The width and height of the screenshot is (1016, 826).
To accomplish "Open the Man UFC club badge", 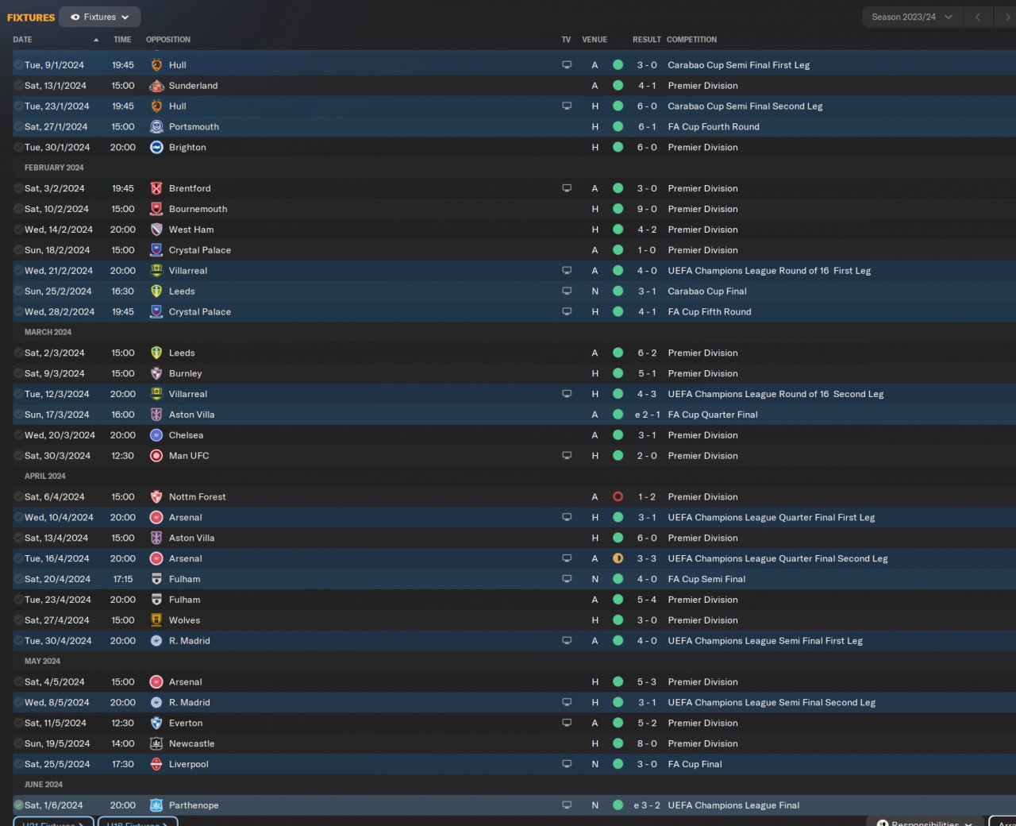I will point(156,457).
